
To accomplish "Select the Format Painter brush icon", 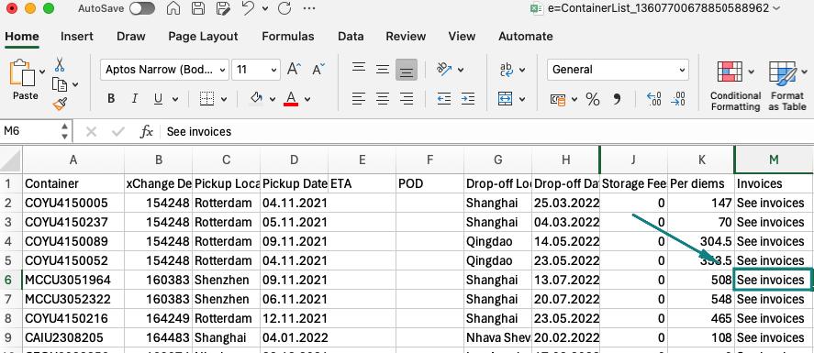I will click(x=60, y=105).
